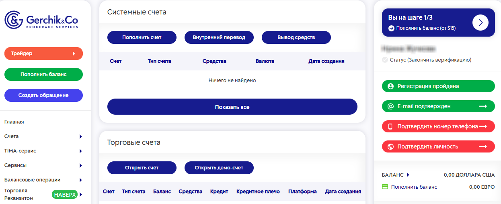Click the user icon on Регистрация пройдена
The height and width of the screenshot is (204, 501).
(390, 86)
